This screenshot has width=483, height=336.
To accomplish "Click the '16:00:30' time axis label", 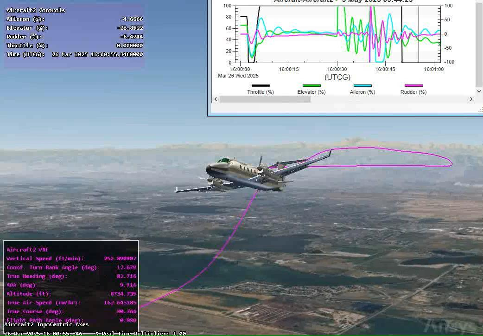I will [x=337, y=70].
